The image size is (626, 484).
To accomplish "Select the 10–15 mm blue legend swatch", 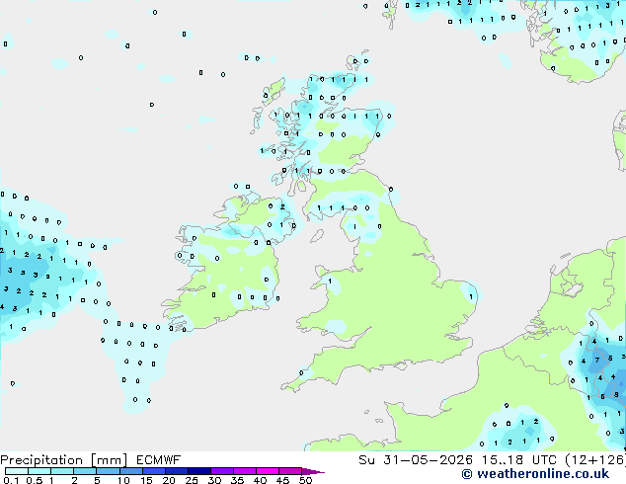I will tap(130, 471).
